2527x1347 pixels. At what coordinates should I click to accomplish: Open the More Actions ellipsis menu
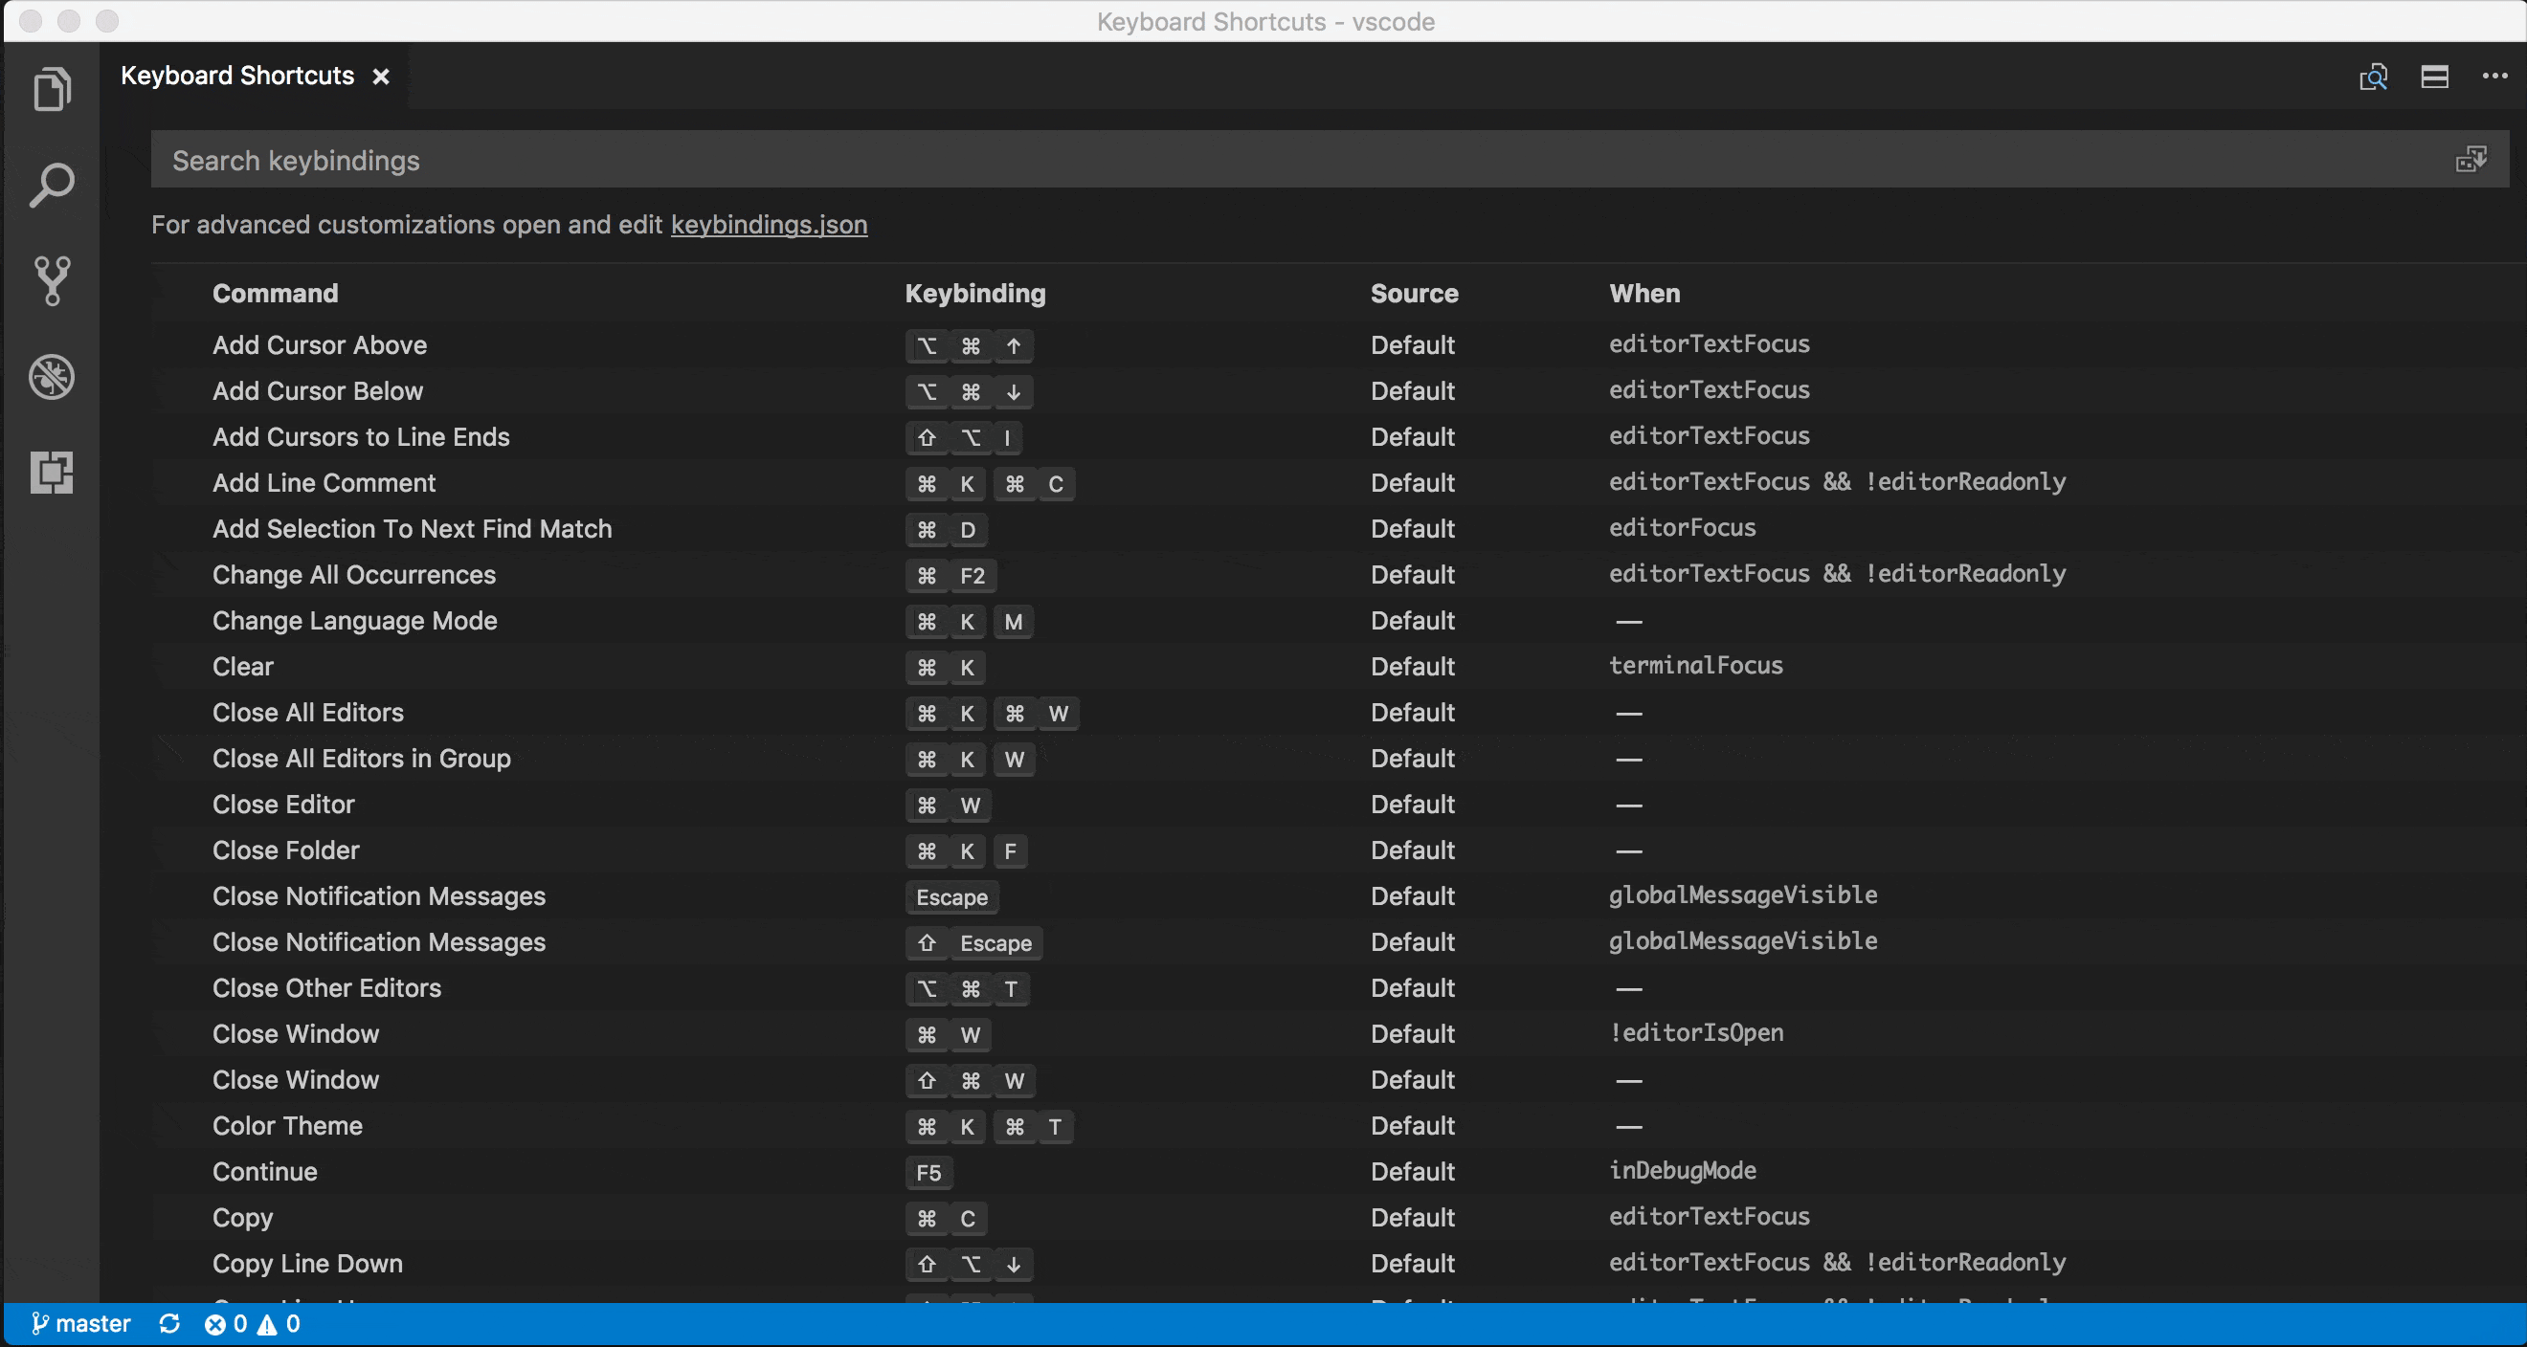coord(2494,77)
